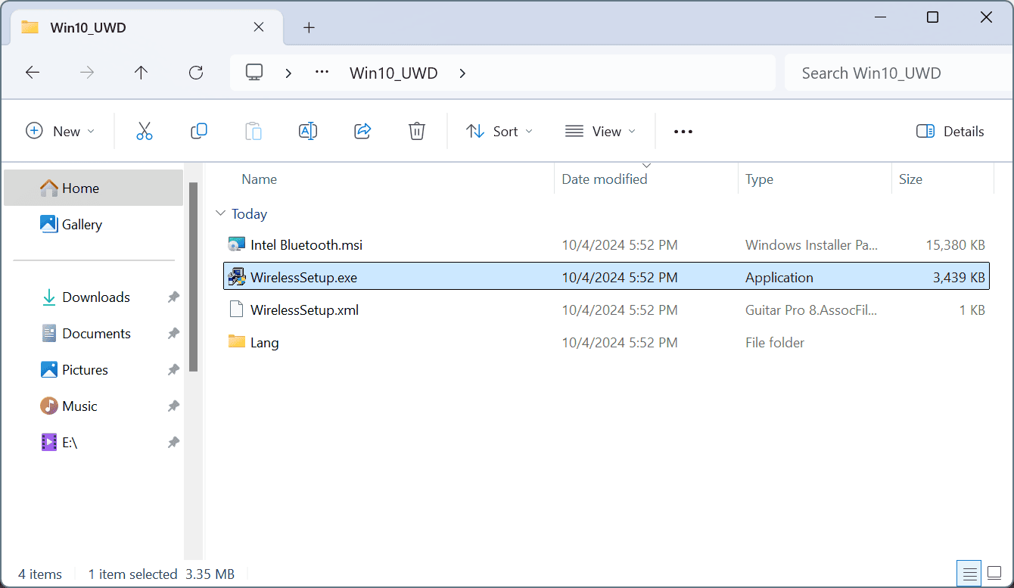
Task: Click the 3,439 KB size value
Action: pyautogui.click(x=959, y=277)
